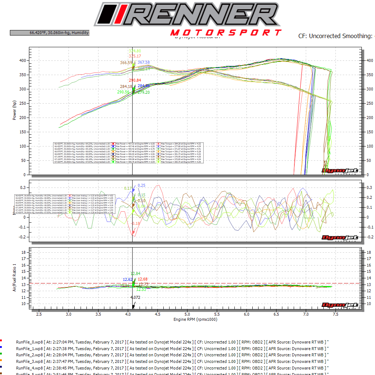Click the weather conditions field reading 66.420°F
Image resolution: width=375 pixels, height=375 pixels.
[49, 33]
